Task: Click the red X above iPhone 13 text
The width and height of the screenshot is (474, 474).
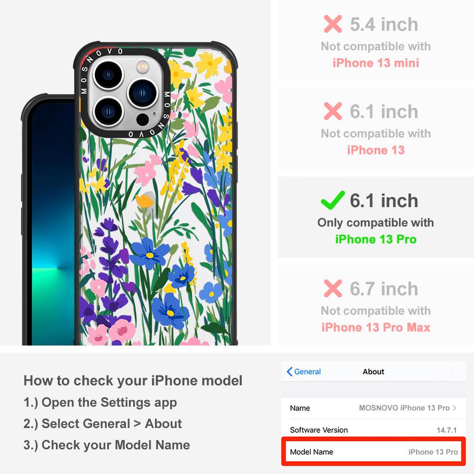Action: (x=333, y=111)
